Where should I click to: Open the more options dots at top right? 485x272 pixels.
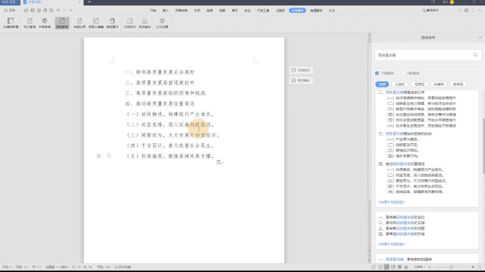pyautogui.click(x=473, y=10)
